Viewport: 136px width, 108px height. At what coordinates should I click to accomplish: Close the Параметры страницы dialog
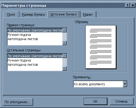(133, 5)
